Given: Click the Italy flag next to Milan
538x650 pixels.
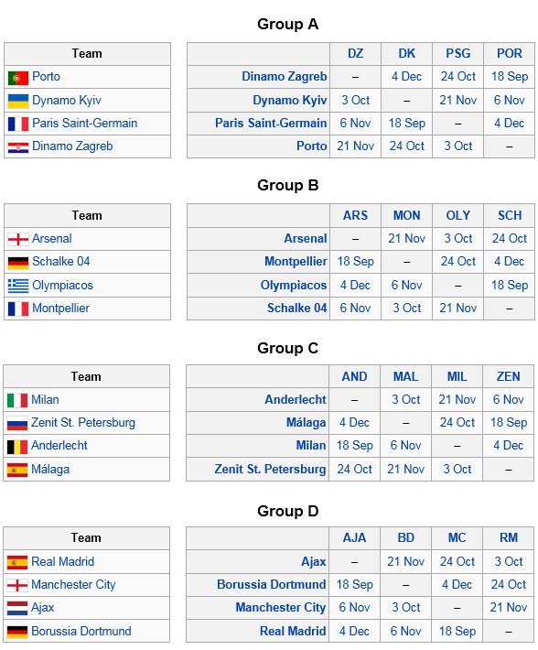Looking at the screenshot, I should click(x=17, y=400).
